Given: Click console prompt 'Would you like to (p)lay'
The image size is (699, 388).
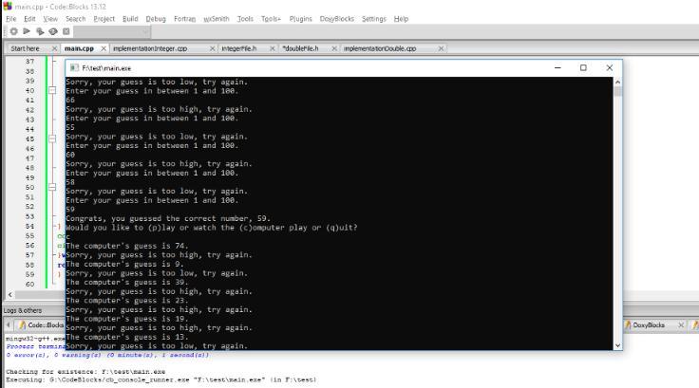Looking at the screenshot, I should [x=211, y=228].
